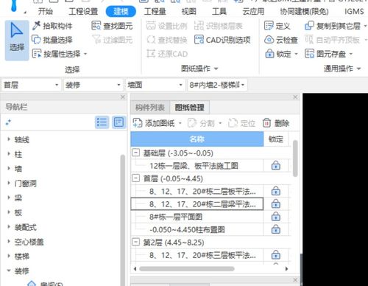This screenshot has width=368, height=286.
Task: Toggle lock for 20#栋三层板平法 drawing
Action: click(x=276, y=255)
